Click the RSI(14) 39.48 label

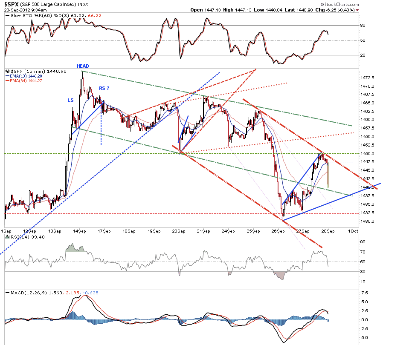coord(27,237)
